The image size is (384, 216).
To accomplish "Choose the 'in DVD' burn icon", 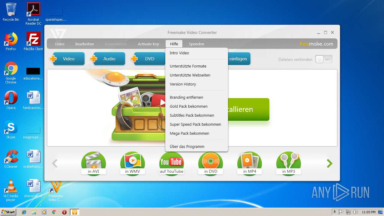I will point(211,163).
